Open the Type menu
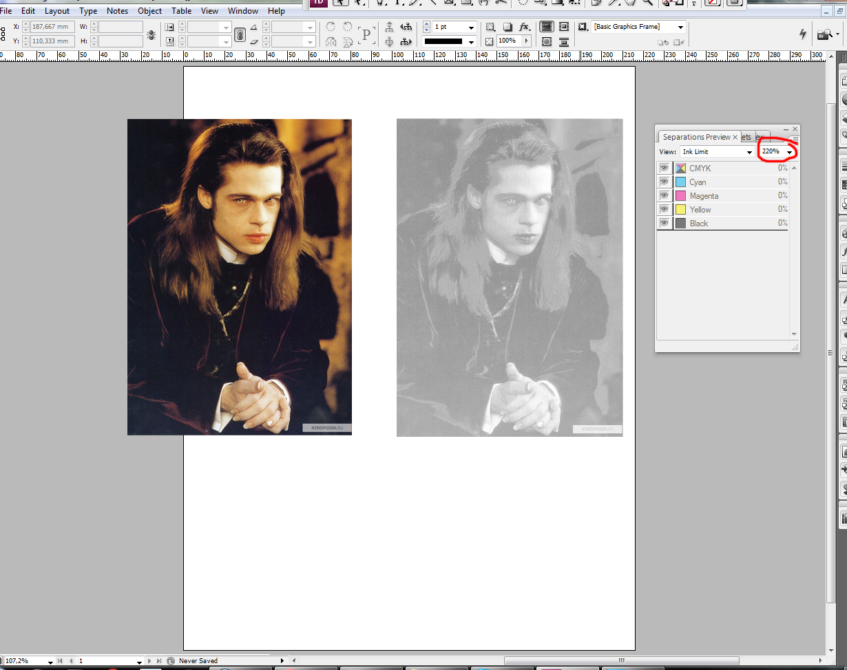 pos(88,11)
